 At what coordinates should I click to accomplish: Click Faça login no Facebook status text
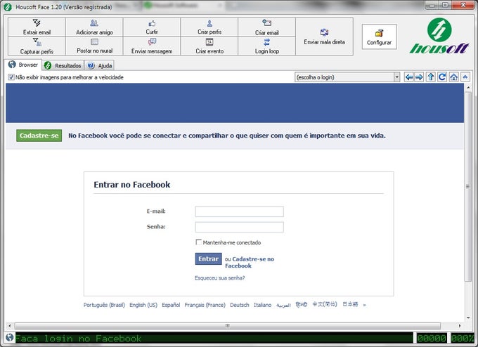click(78, 338)
